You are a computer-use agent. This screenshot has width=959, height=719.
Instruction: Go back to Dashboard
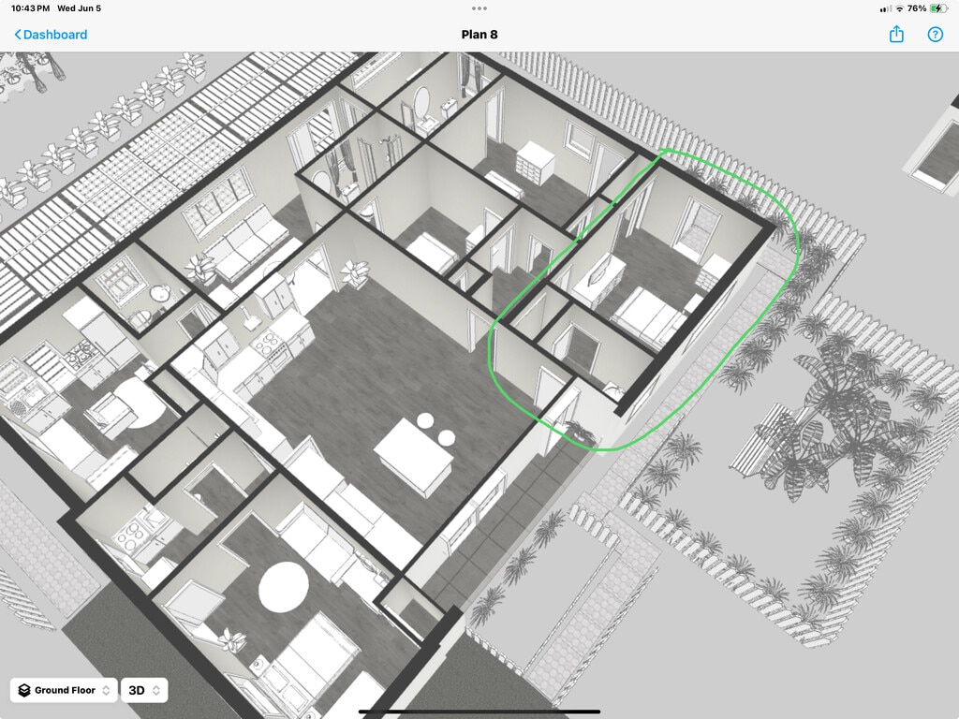click(x=51, y=35)
